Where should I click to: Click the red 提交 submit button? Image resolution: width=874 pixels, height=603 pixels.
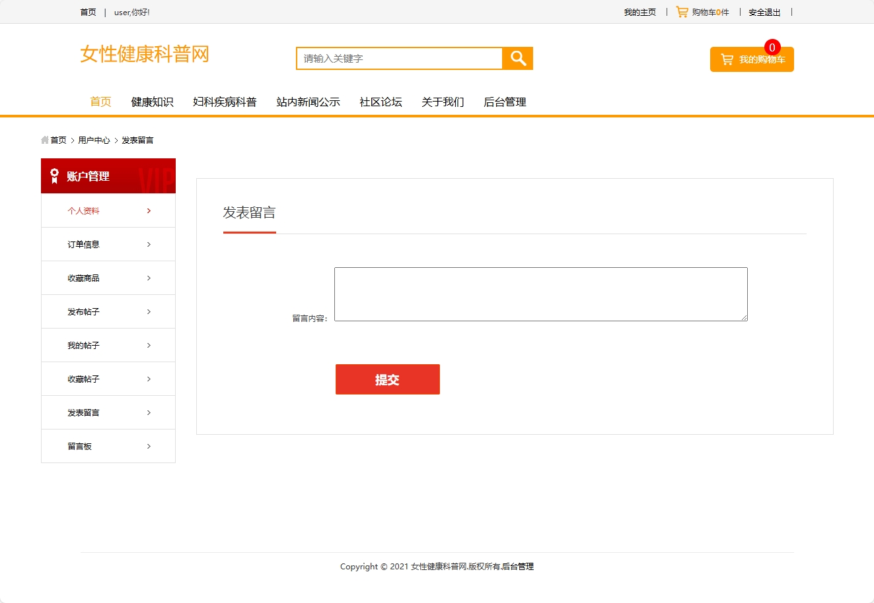[387, 379]
